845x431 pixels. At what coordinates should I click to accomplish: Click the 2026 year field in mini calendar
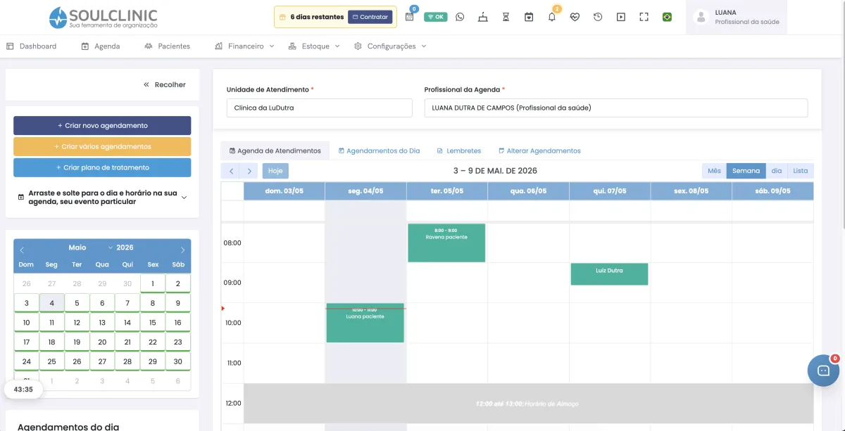[125, 247]
